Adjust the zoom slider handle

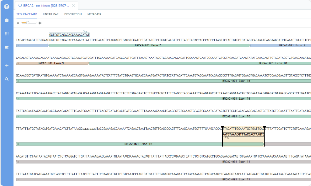(x=27, y=23)
